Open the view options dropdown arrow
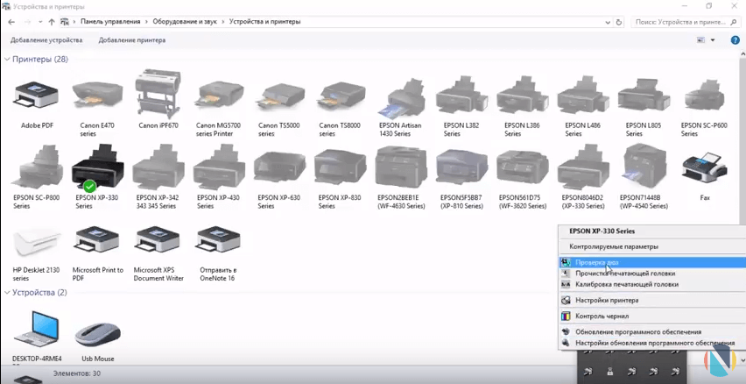This screenshot has height=384, width=746. pos(713,40)
